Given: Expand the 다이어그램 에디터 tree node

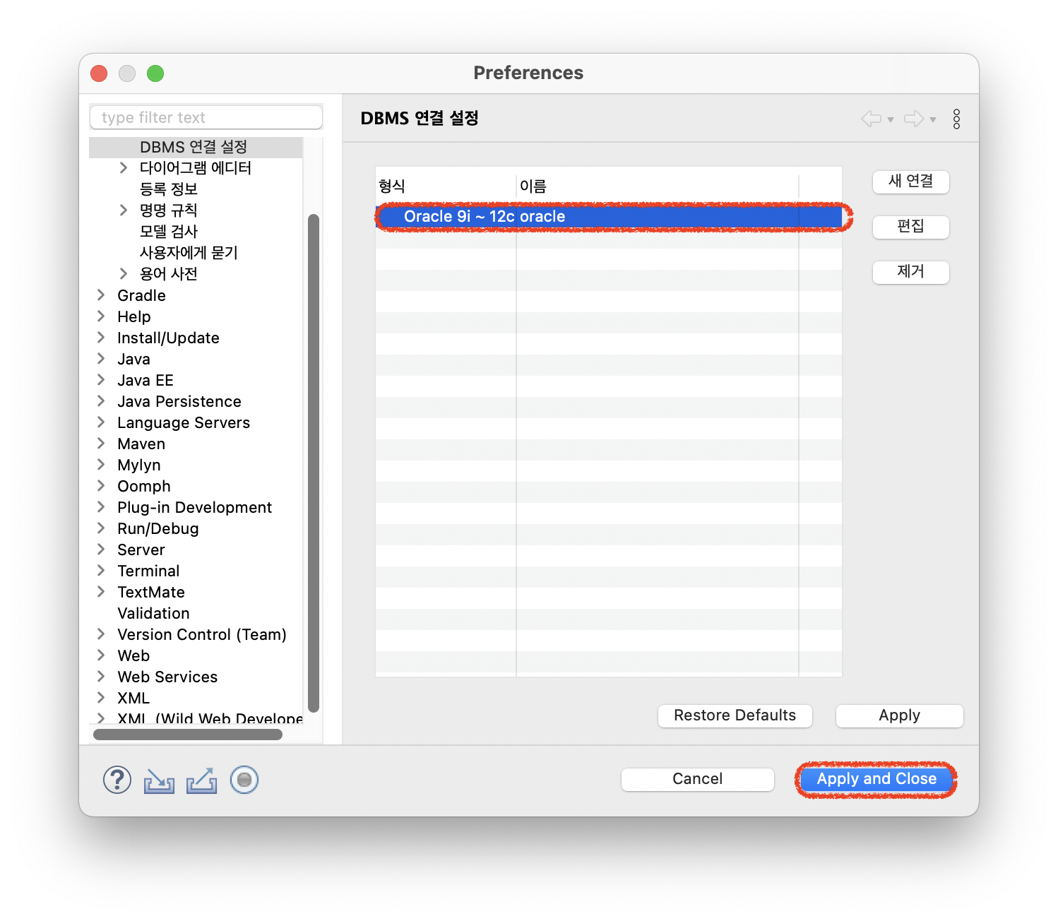Looking at the screenshot, I should click(x=124, y=167).
